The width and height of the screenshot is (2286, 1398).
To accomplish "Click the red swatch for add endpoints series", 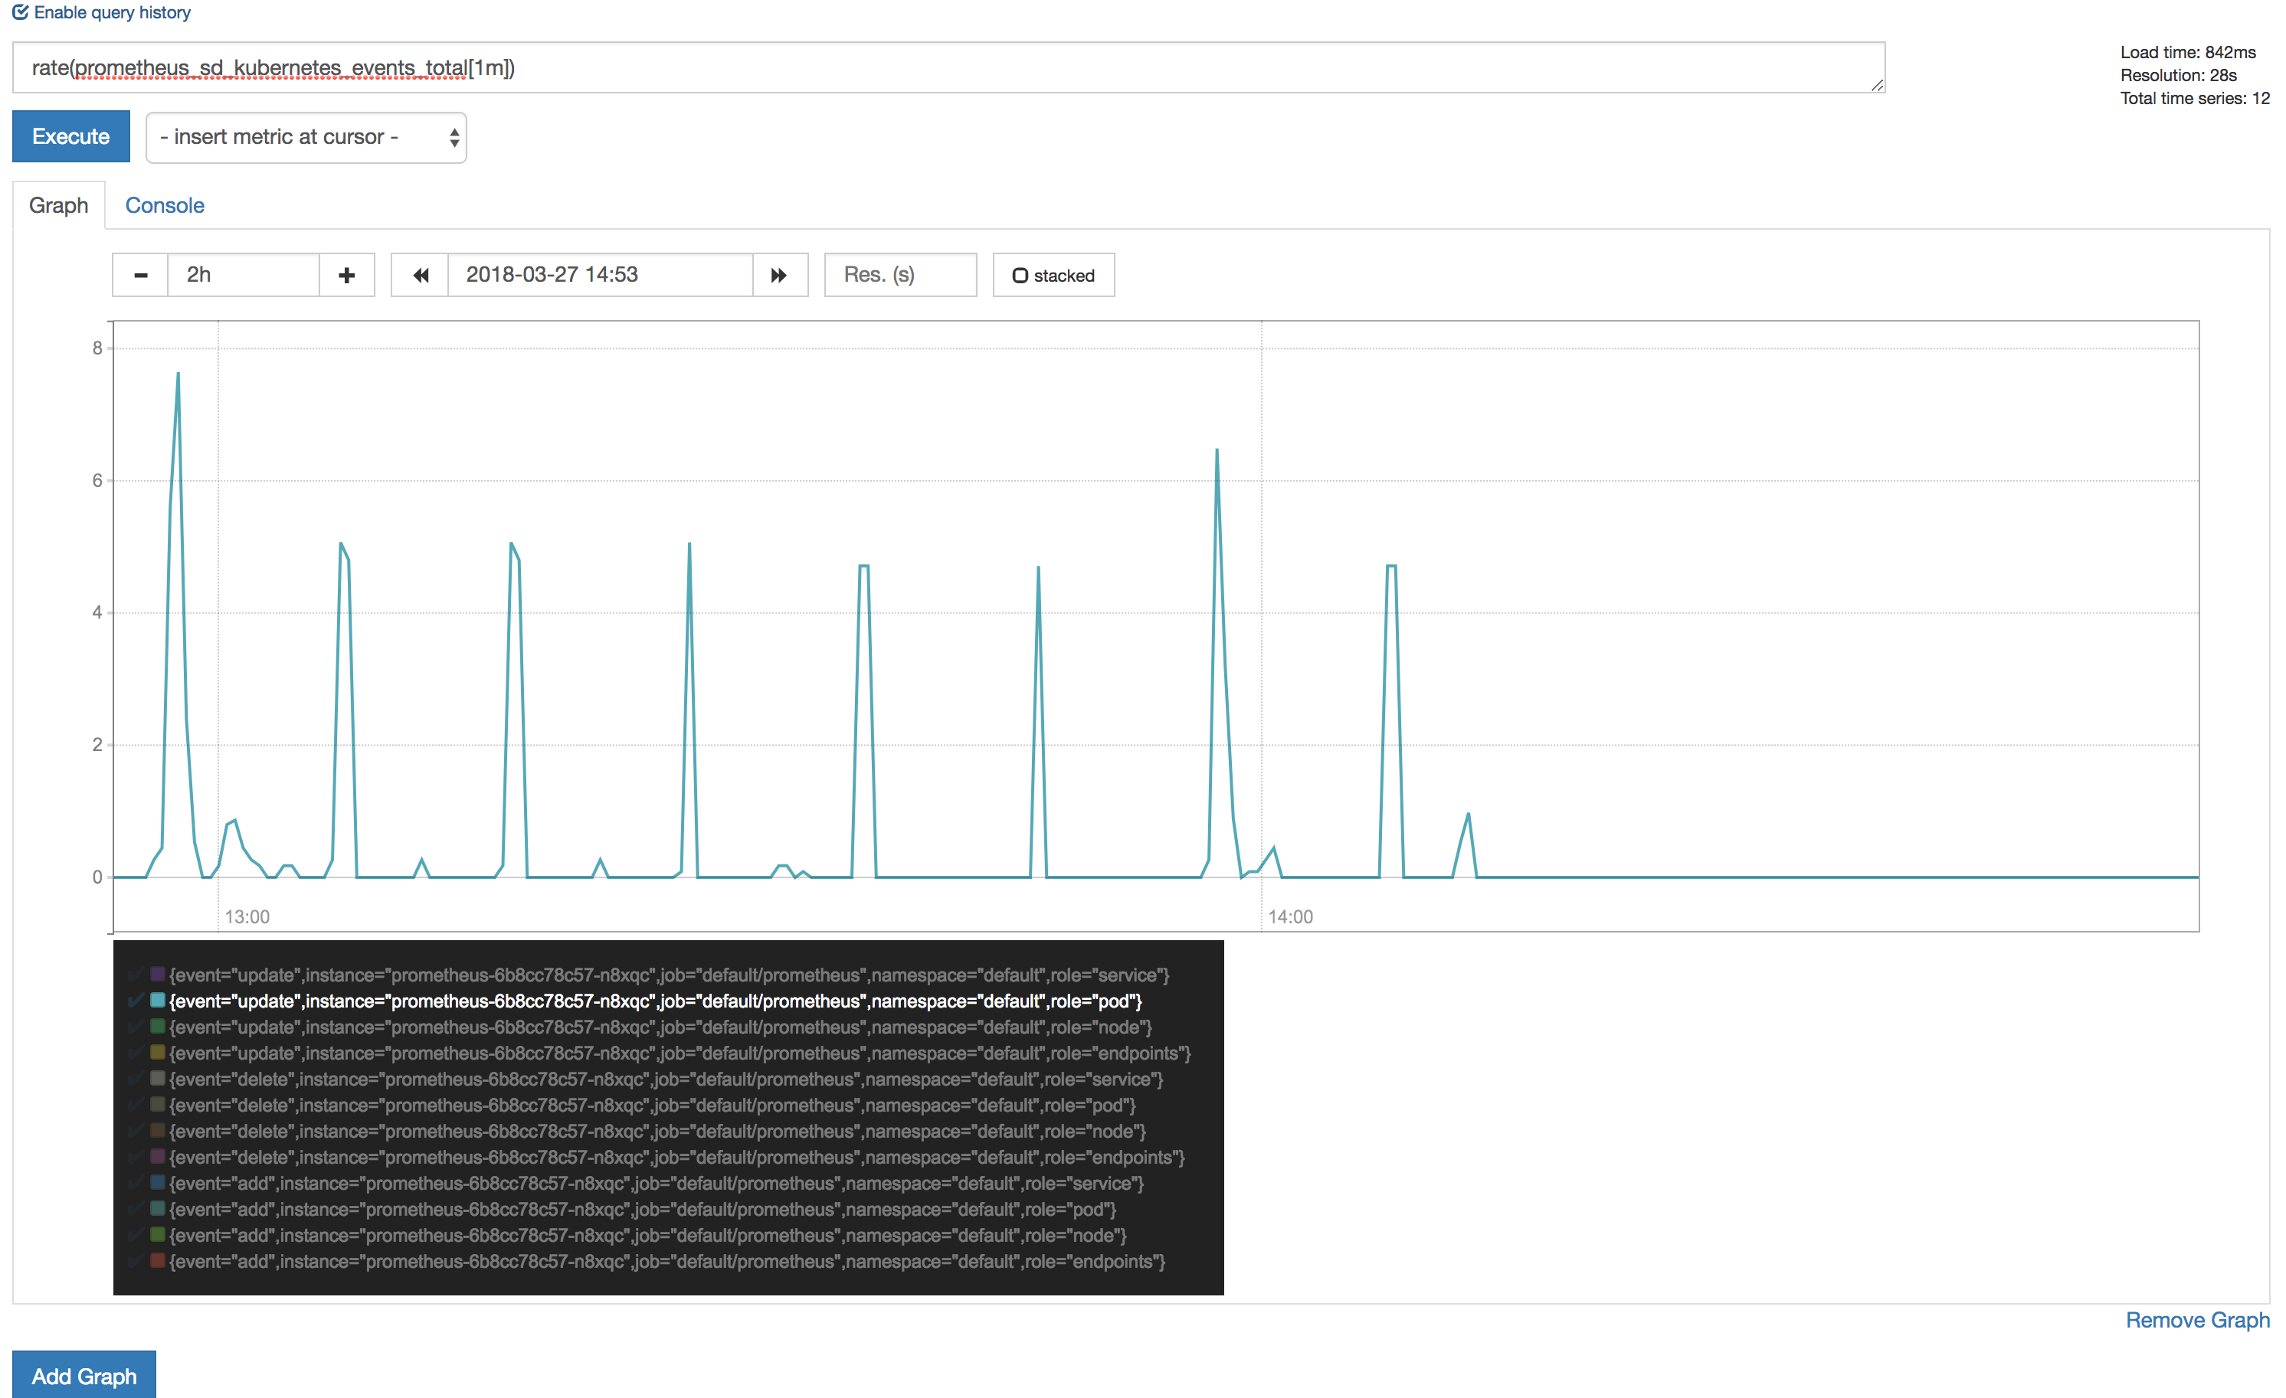I will [158, 1261].
